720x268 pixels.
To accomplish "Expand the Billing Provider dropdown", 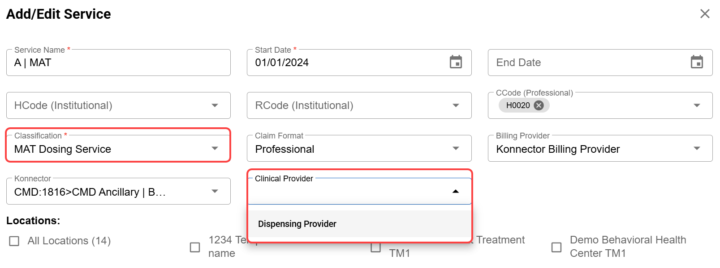I will [x=697, y=148].
